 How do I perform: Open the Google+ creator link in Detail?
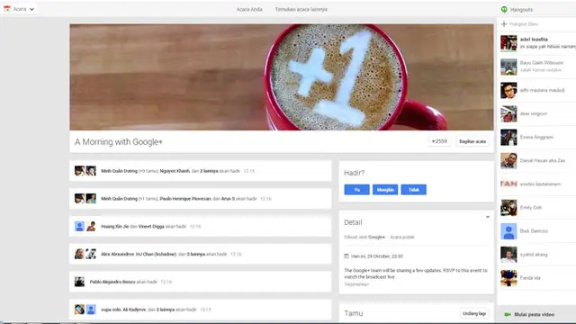pyautogui.click(x=376, y=238)
